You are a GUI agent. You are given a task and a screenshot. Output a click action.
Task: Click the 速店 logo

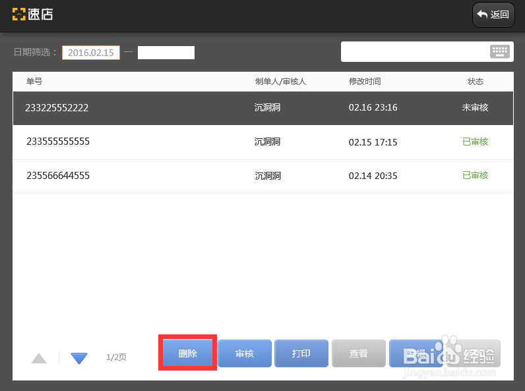click(x=32, y=14)
